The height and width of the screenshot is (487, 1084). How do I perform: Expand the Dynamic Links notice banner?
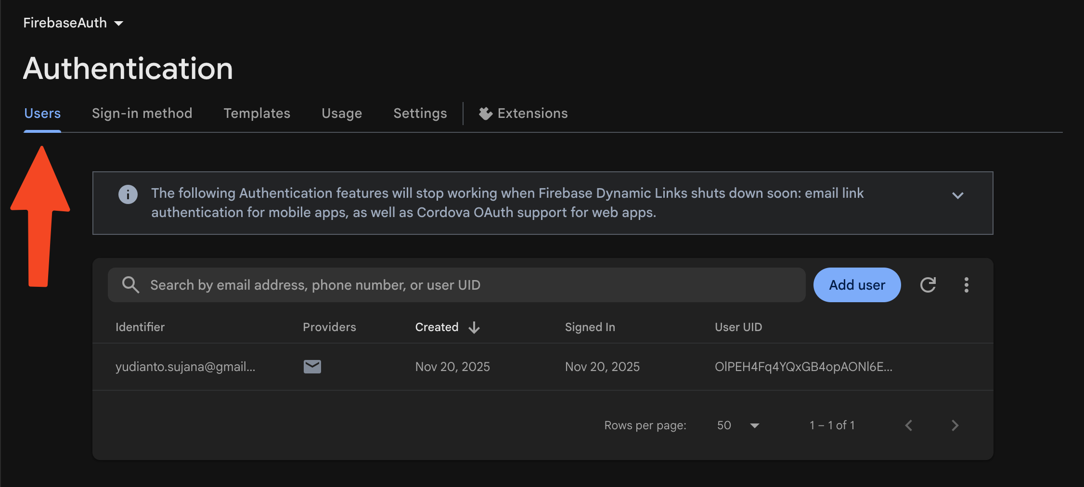pyautogui.click(x=957, y=195)
